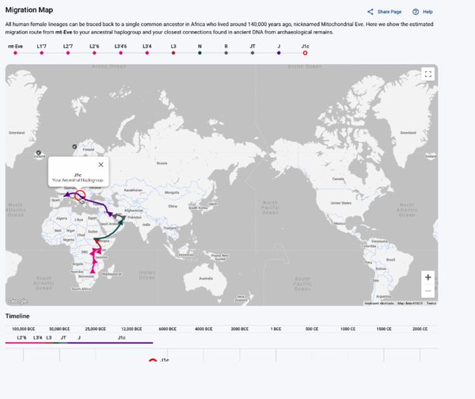This screenshot has width=475, height=399.
Task: Select the J1c haplogroup ring marker
Action: click(x=306, y=54)
